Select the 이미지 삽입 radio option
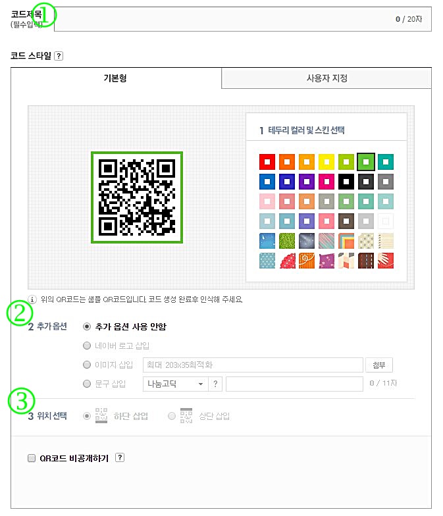Screen dimensions: 443x516 (87, 365)
